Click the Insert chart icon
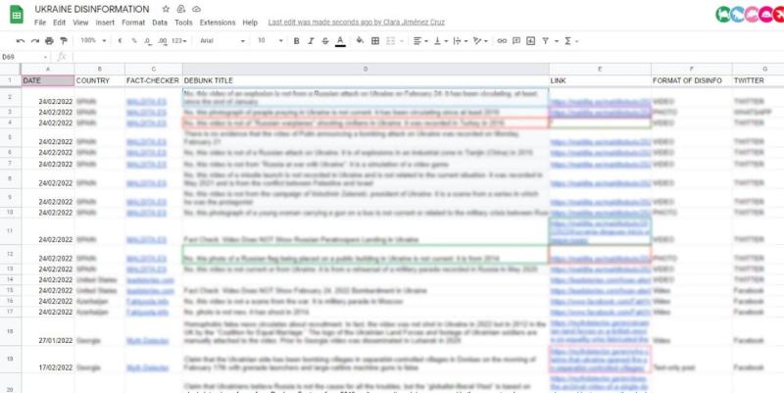Viewport: 784px width, 393px height. (531, 40)
